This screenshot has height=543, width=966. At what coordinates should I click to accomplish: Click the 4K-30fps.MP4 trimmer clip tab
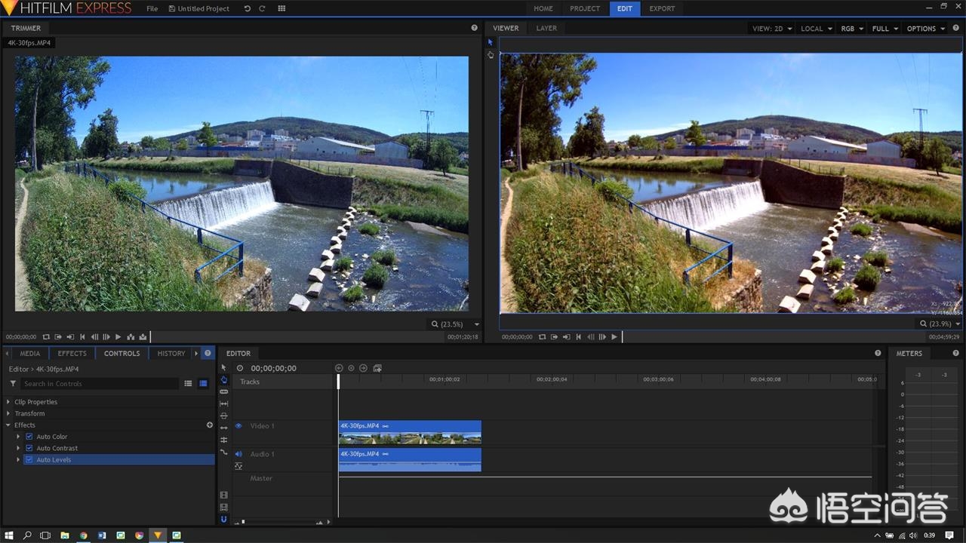(29, 43)
